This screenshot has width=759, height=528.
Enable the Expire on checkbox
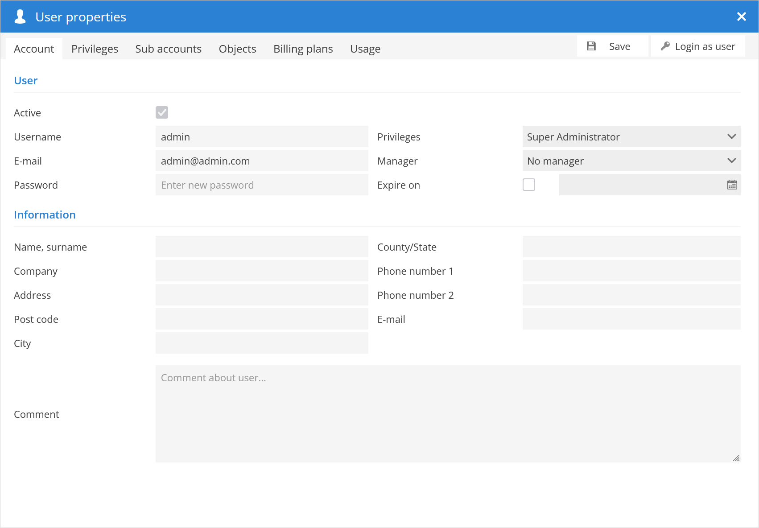click(x=529, y=185)
